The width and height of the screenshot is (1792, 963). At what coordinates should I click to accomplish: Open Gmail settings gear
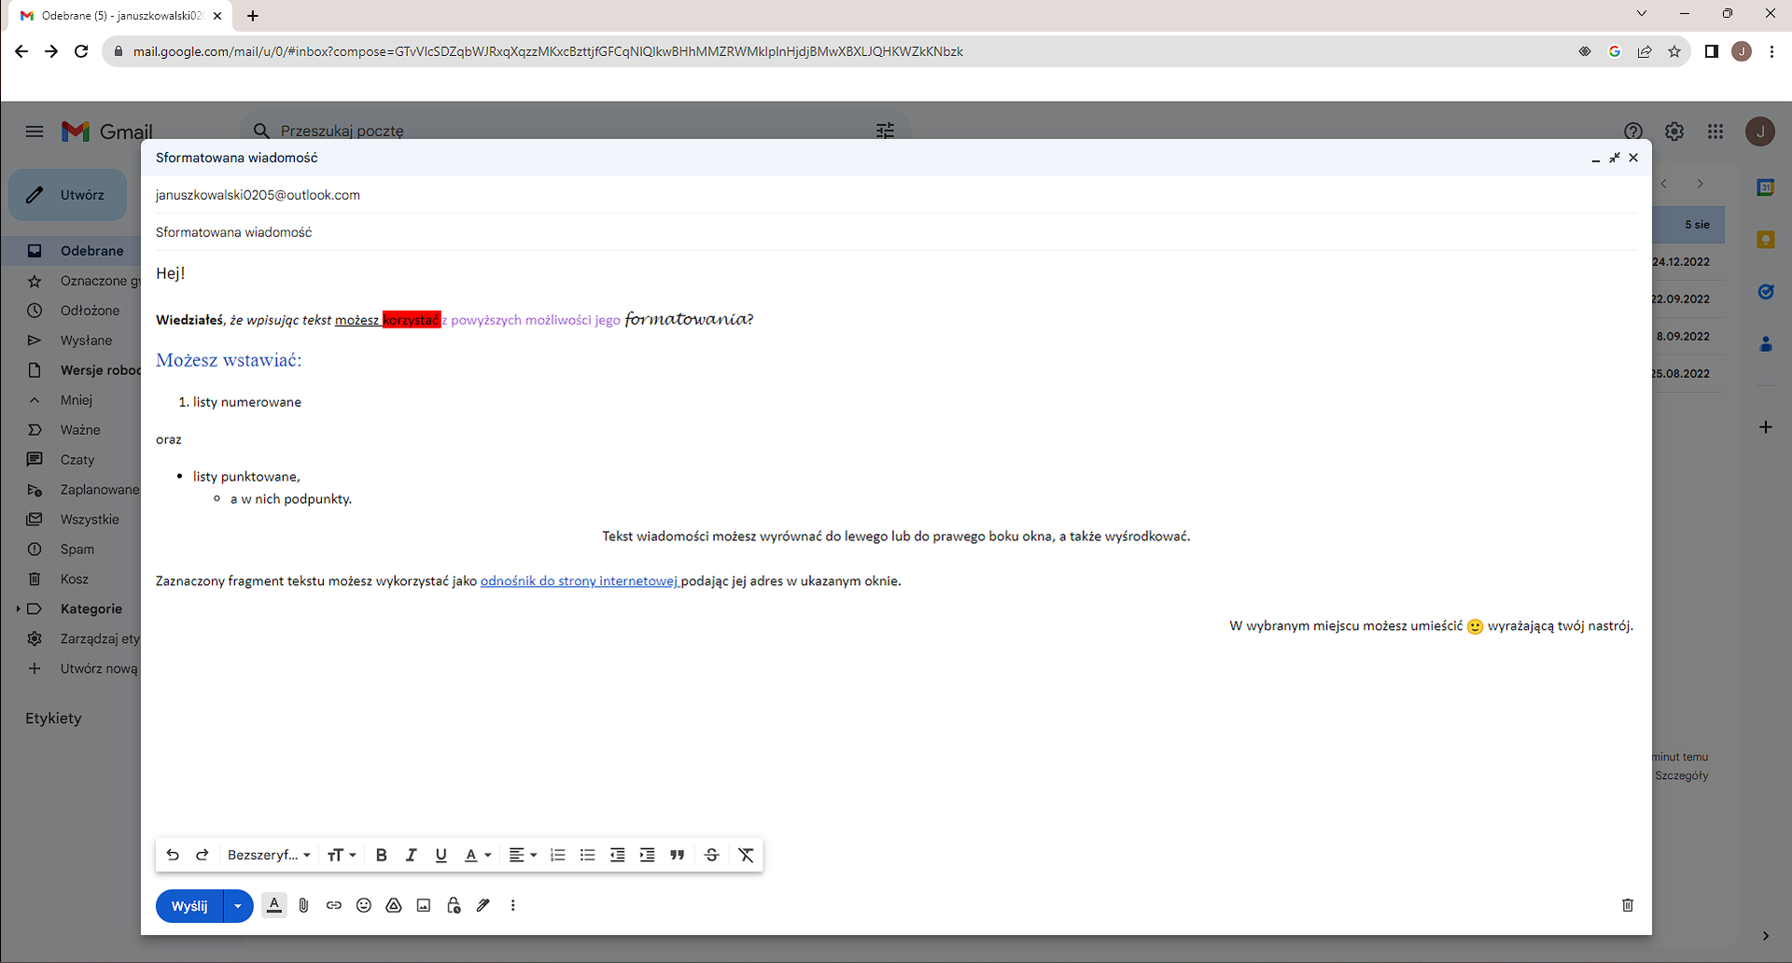pyautogui.click(x=1674, y=132)
